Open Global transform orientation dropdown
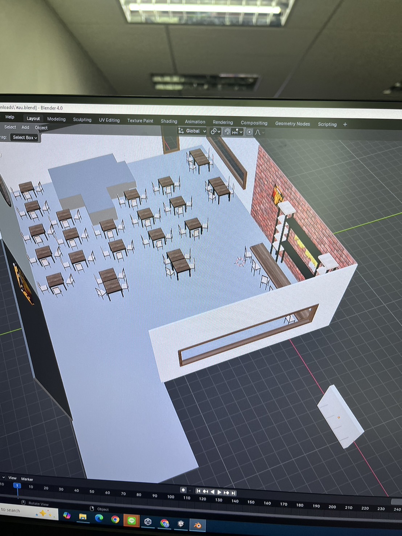The width and height of the screenshot is (402, 536). [x=192, y=131]
